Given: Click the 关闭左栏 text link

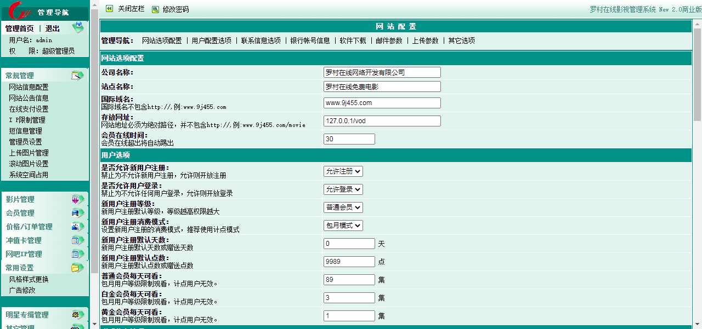Looking at the screenshot, I should click(131, 9).
